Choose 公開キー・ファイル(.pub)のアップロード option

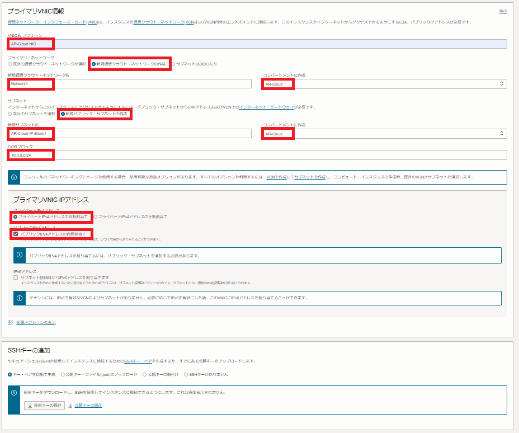63,374
